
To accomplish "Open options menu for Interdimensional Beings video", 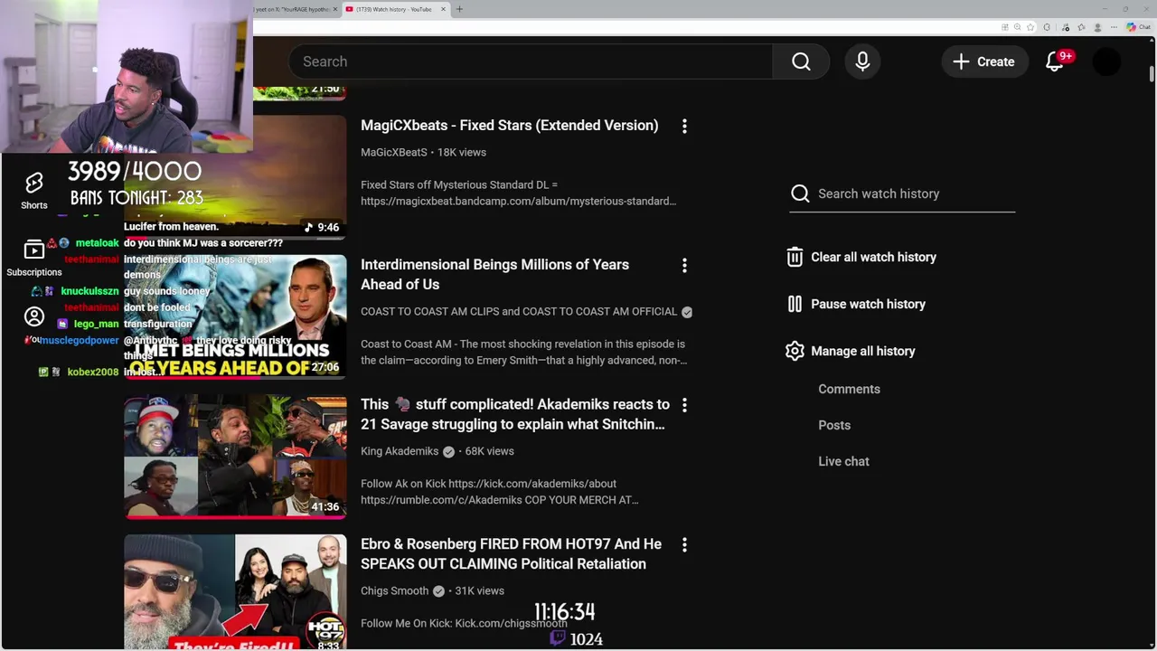I will 684,266.
